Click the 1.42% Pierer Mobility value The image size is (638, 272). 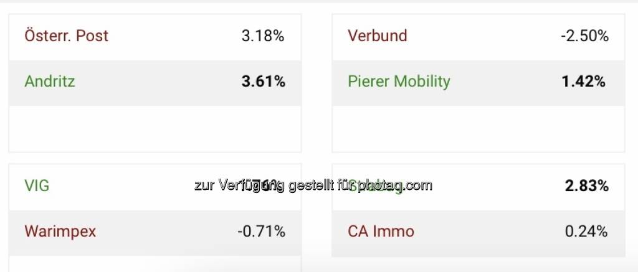click(584, 82)
